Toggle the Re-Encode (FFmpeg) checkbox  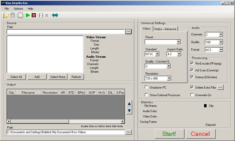click(x=192, y=63)
